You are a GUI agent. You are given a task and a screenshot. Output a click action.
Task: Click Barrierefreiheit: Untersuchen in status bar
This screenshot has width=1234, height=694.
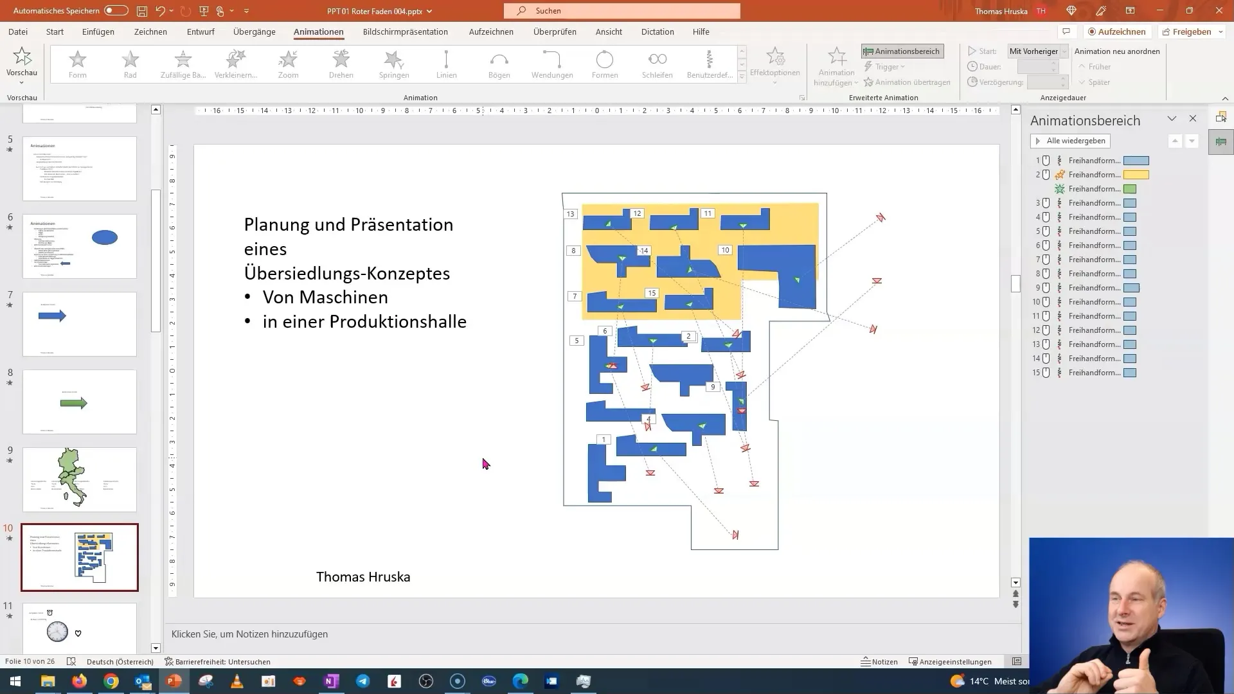tap(217, 662)
